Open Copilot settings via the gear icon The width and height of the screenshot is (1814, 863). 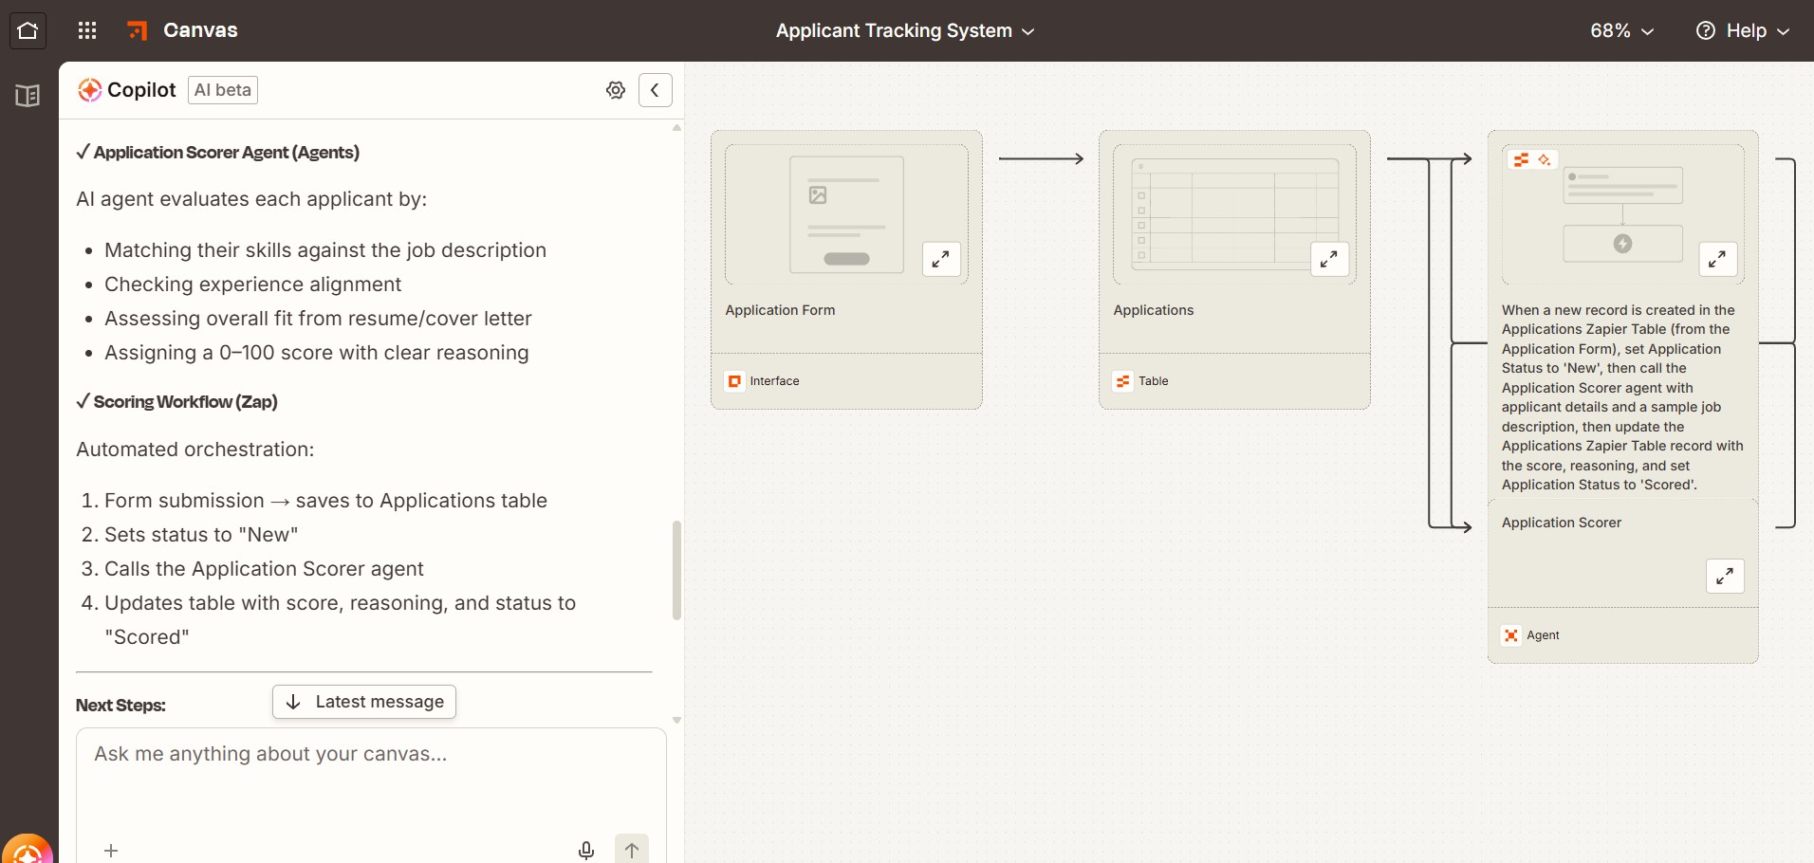(616, 89)
